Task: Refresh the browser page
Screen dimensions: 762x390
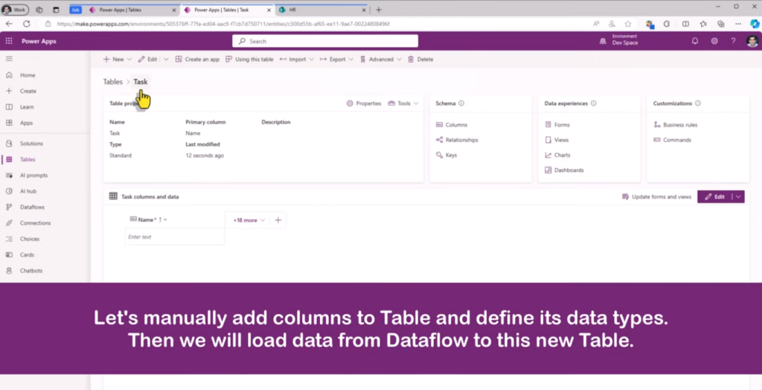Action: [27, 23]
